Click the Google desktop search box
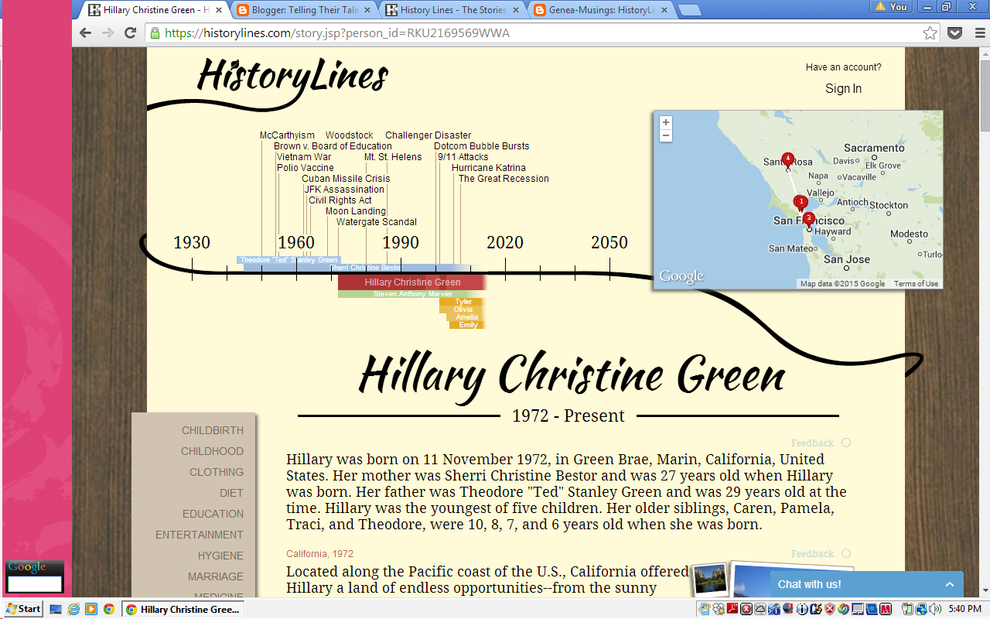This screenshot has height=619, width=990. point(35,584)
